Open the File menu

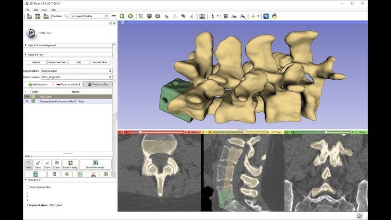click(x=27, y=10)
